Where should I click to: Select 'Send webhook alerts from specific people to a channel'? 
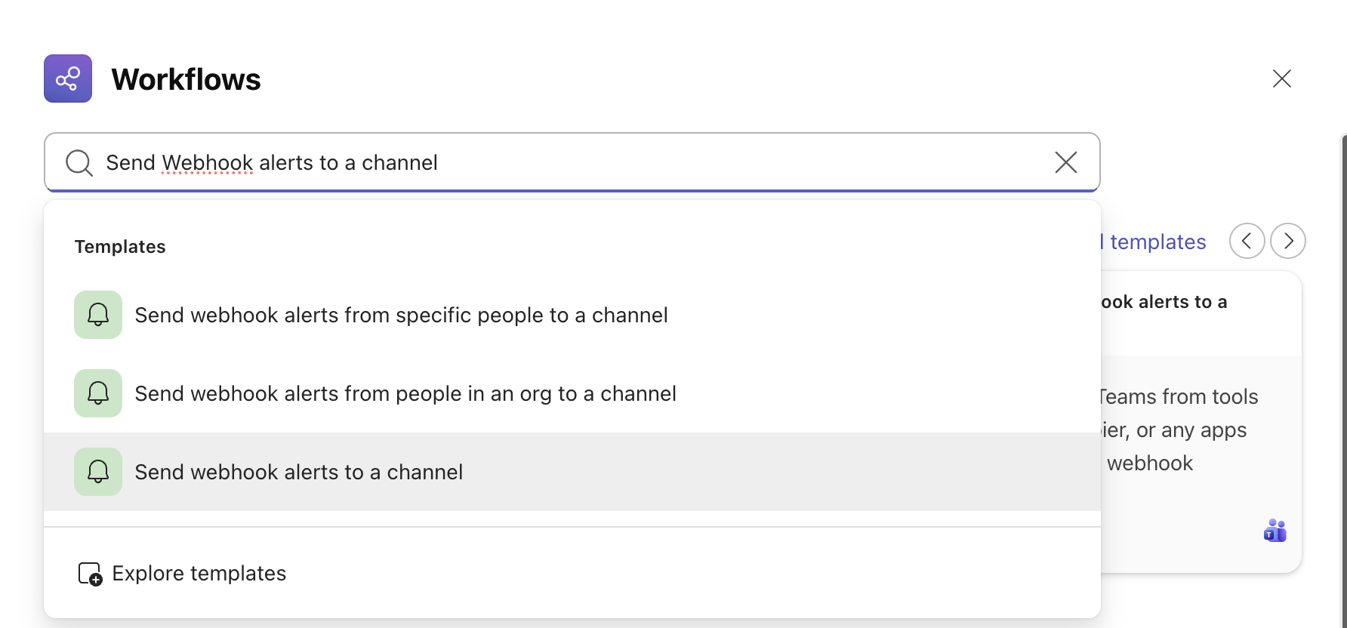tap(401, 315)
